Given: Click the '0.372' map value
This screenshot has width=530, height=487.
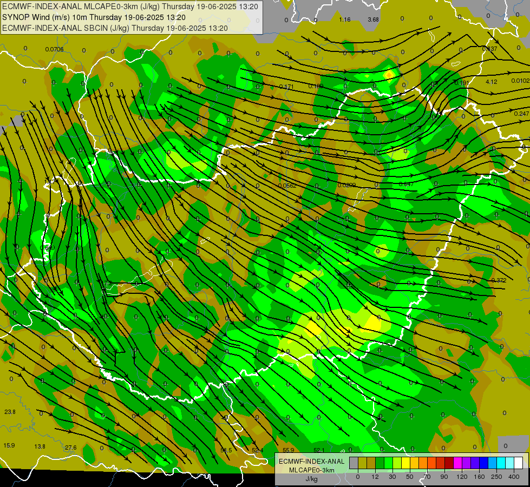Looking at the screenshot, I should (x=499, y=280).
